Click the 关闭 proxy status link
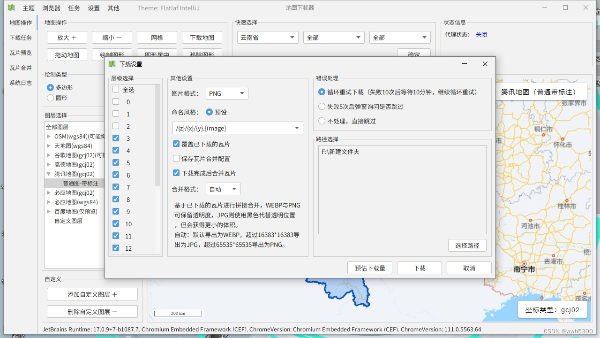Image resolution: width=600 pixels, height=338 pixels. 481,35
